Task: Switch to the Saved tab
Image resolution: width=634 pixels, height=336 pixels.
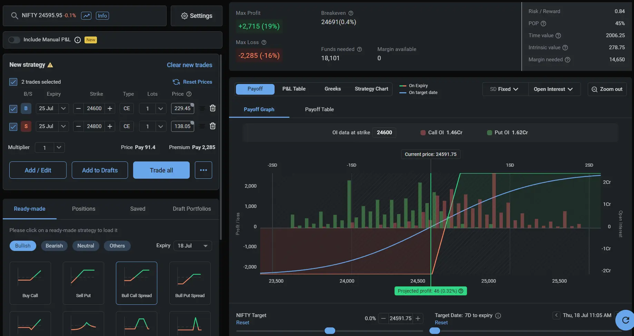Action: click(138, 209)
